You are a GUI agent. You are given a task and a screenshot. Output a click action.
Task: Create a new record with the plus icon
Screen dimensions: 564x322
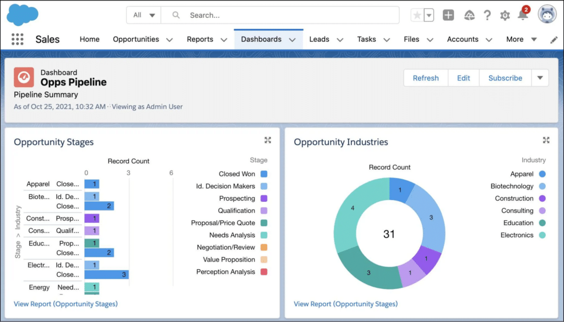click(448, 15)
